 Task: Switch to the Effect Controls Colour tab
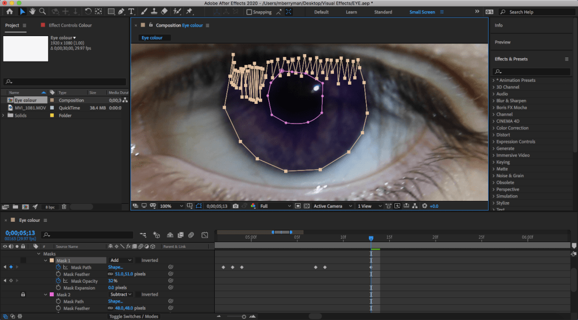pos(69,25)
